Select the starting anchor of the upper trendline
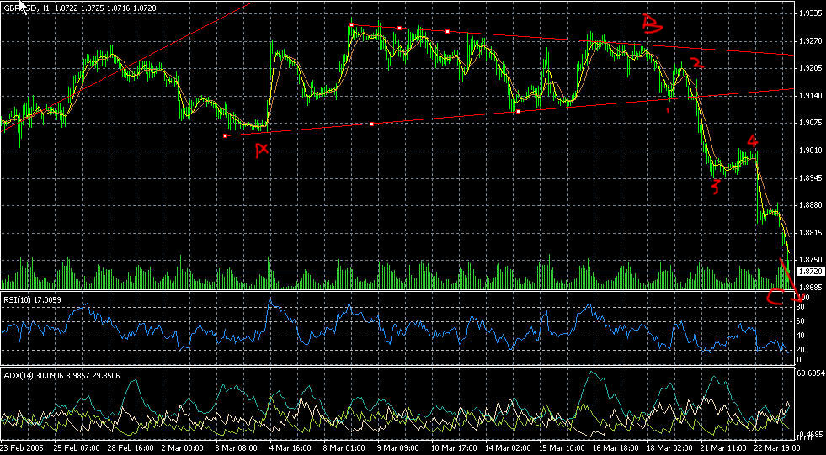 [x=351, y=24]
